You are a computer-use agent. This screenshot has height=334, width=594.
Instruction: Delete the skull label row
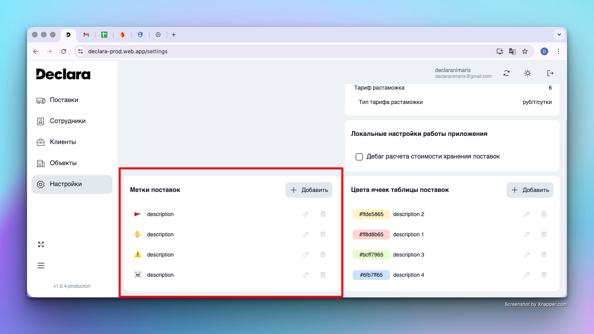(x=323, y=275)
